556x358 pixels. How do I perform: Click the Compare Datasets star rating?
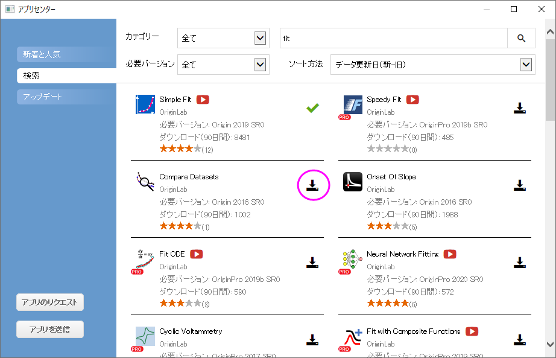[181, 226]
